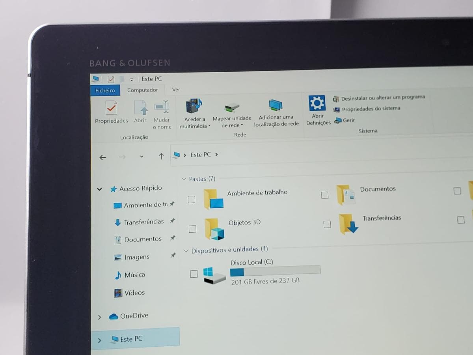Click the Disco Local storage usage bar
This screenshot has height=355, width=473.
point(275,271)
